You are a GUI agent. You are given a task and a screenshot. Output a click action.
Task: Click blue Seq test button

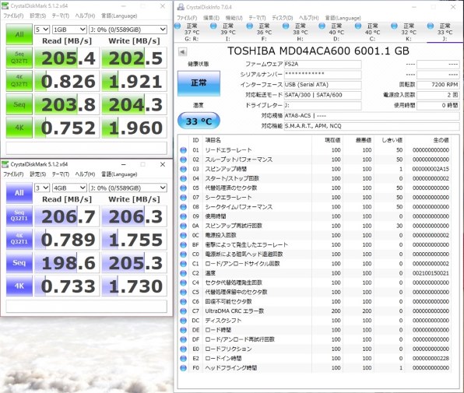click(19, 262)
